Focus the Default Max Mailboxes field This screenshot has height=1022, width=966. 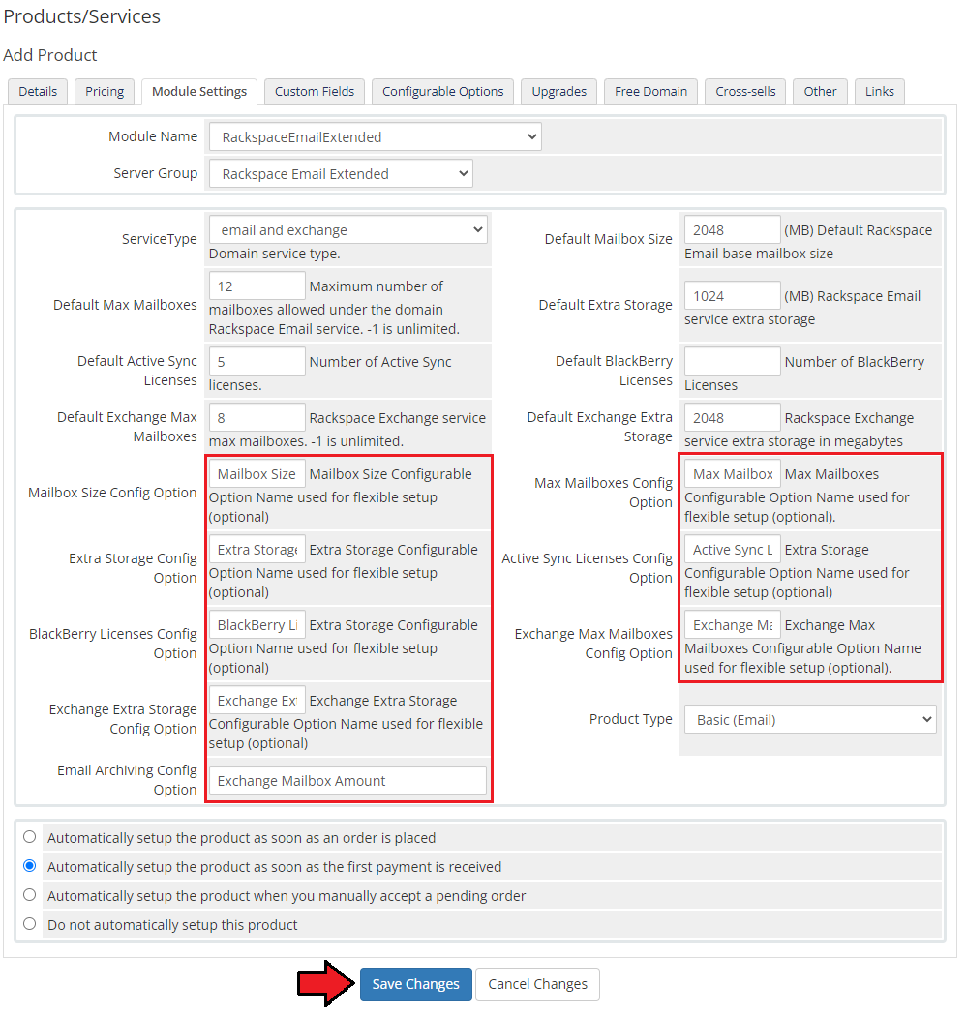(x=257, y=286)
